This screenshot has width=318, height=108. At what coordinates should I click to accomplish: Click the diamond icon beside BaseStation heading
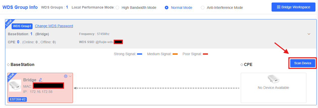click(x=8, y=65)
